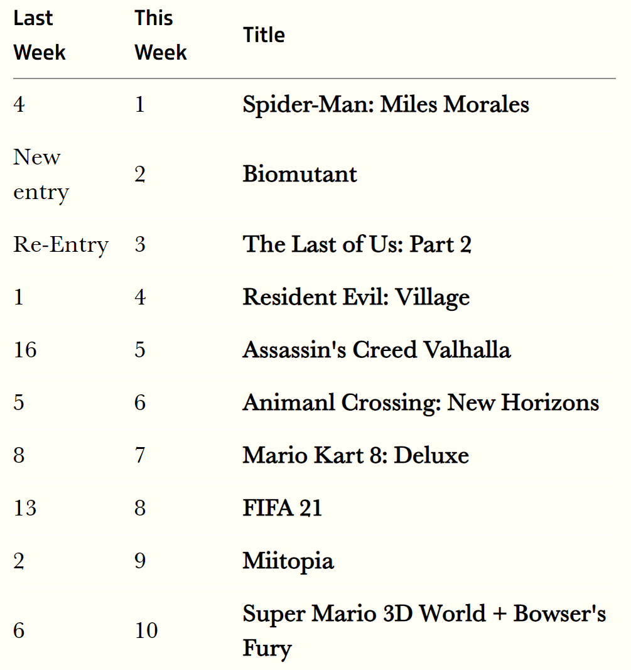The width and height of the screenshot is (631, 670).
Task: Click the 'Title' column header
Action: [x=264, y=35]
